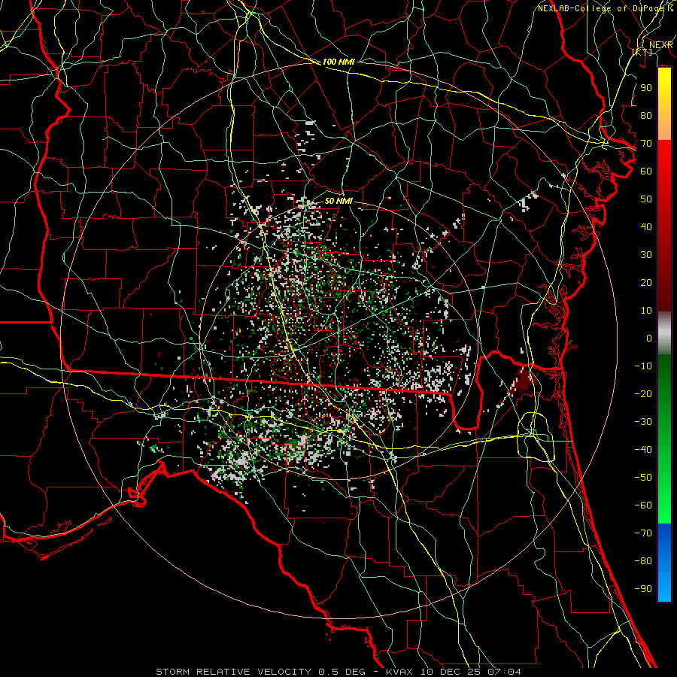Click the 100 NMI range ring label

click(338, 62)
